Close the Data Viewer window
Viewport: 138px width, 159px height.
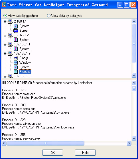click(x=133, y=5)
